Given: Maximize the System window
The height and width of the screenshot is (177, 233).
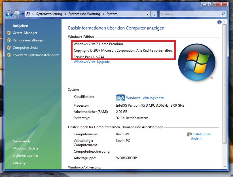Looking at the screenshot, I should (212, 4).
